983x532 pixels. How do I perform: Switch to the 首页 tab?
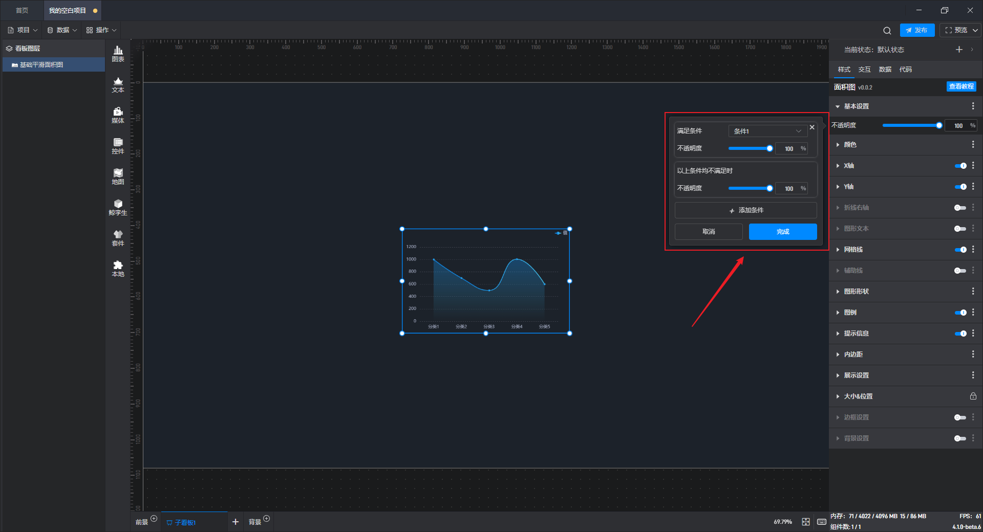pos(22,10)
